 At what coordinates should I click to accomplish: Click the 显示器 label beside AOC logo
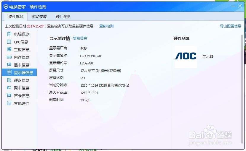pyautogui.click(x=208, y=56)
